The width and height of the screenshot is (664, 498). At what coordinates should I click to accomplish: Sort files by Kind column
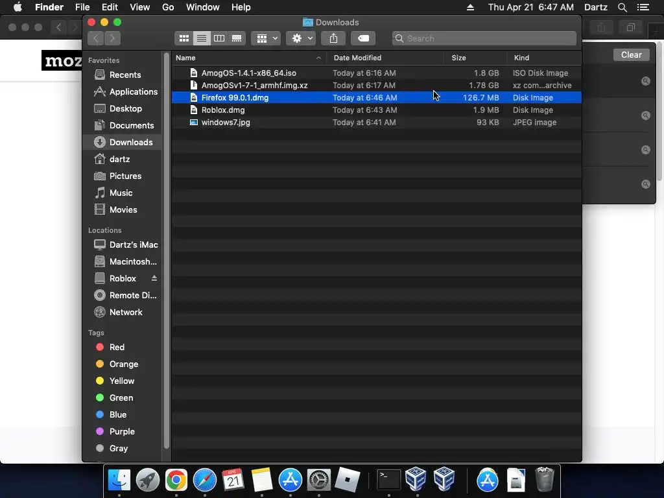point(544,58)
